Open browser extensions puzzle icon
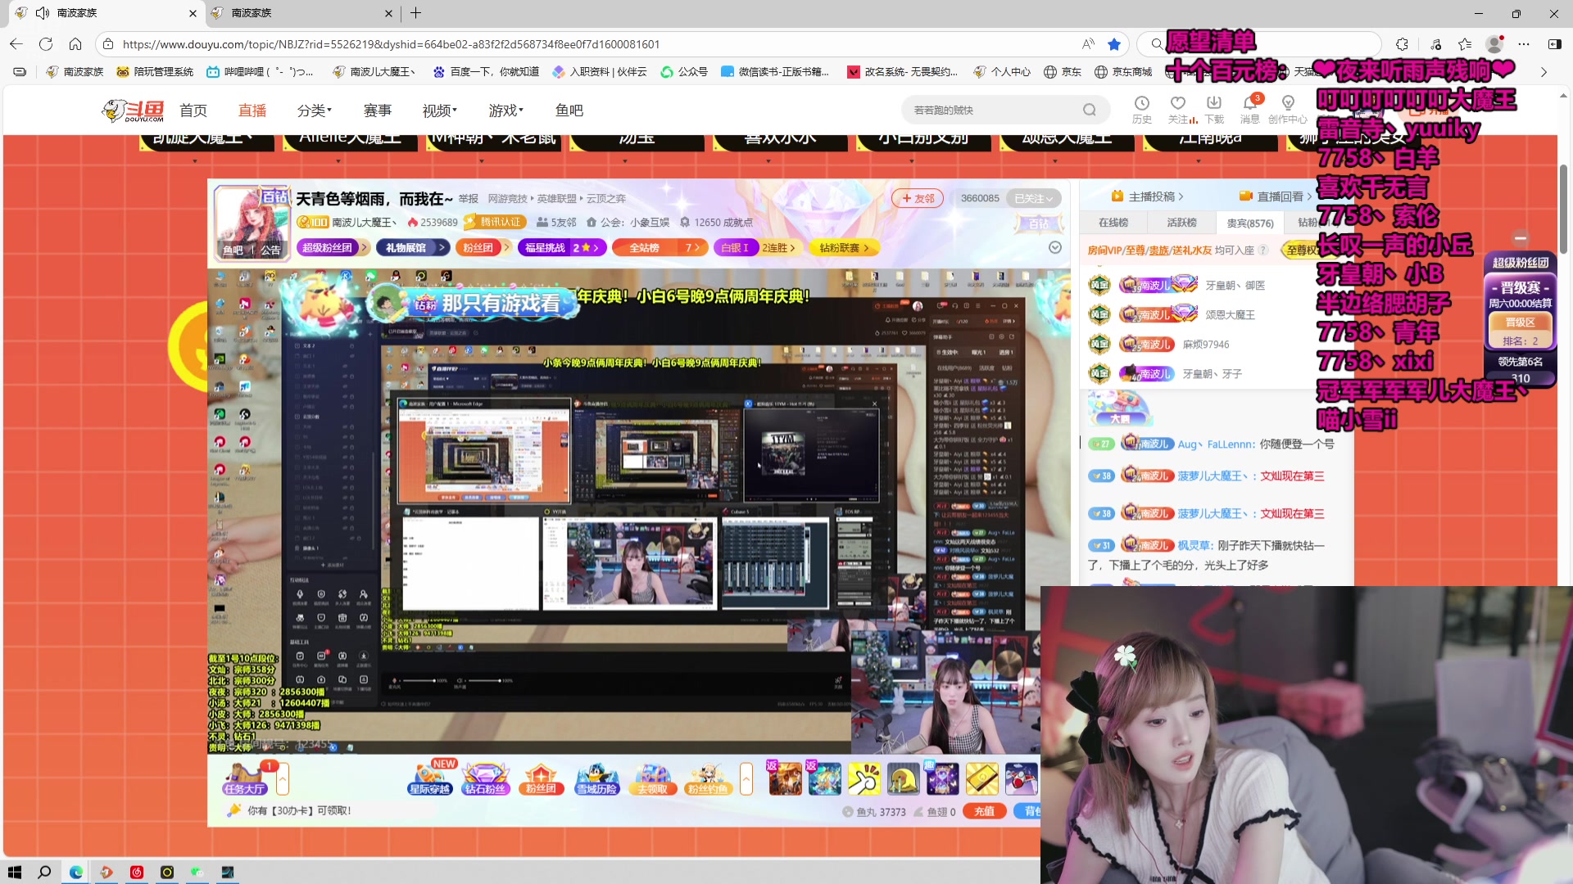 point(1403,44)
